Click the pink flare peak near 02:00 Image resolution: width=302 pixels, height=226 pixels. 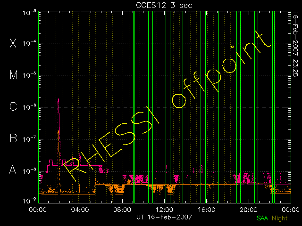pyautogui.click(x=59, y=100)
